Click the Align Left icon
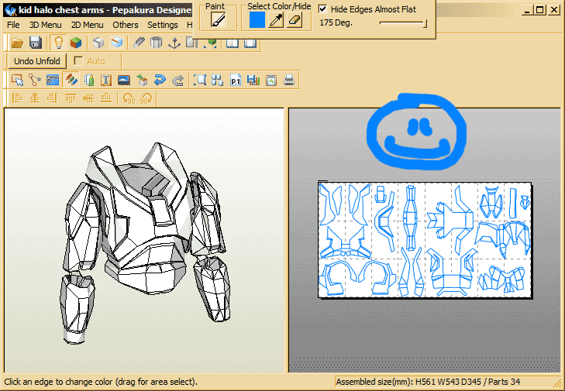 click(17, 98)
